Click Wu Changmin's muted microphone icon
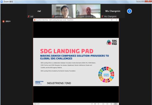Image resolution: width=152 pixels, height=105 pixels. click(102, 17)
